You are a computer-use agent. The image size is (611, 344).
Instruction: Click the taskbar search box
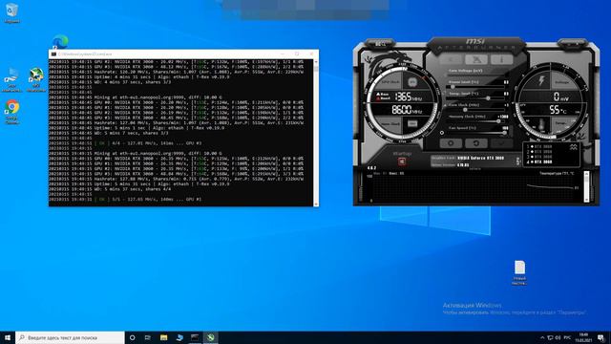pyautogui.click(x=70, y=337)
